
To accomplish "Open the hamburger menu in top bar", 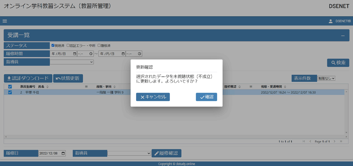I will pyautogui.click(x=5, y=21).
